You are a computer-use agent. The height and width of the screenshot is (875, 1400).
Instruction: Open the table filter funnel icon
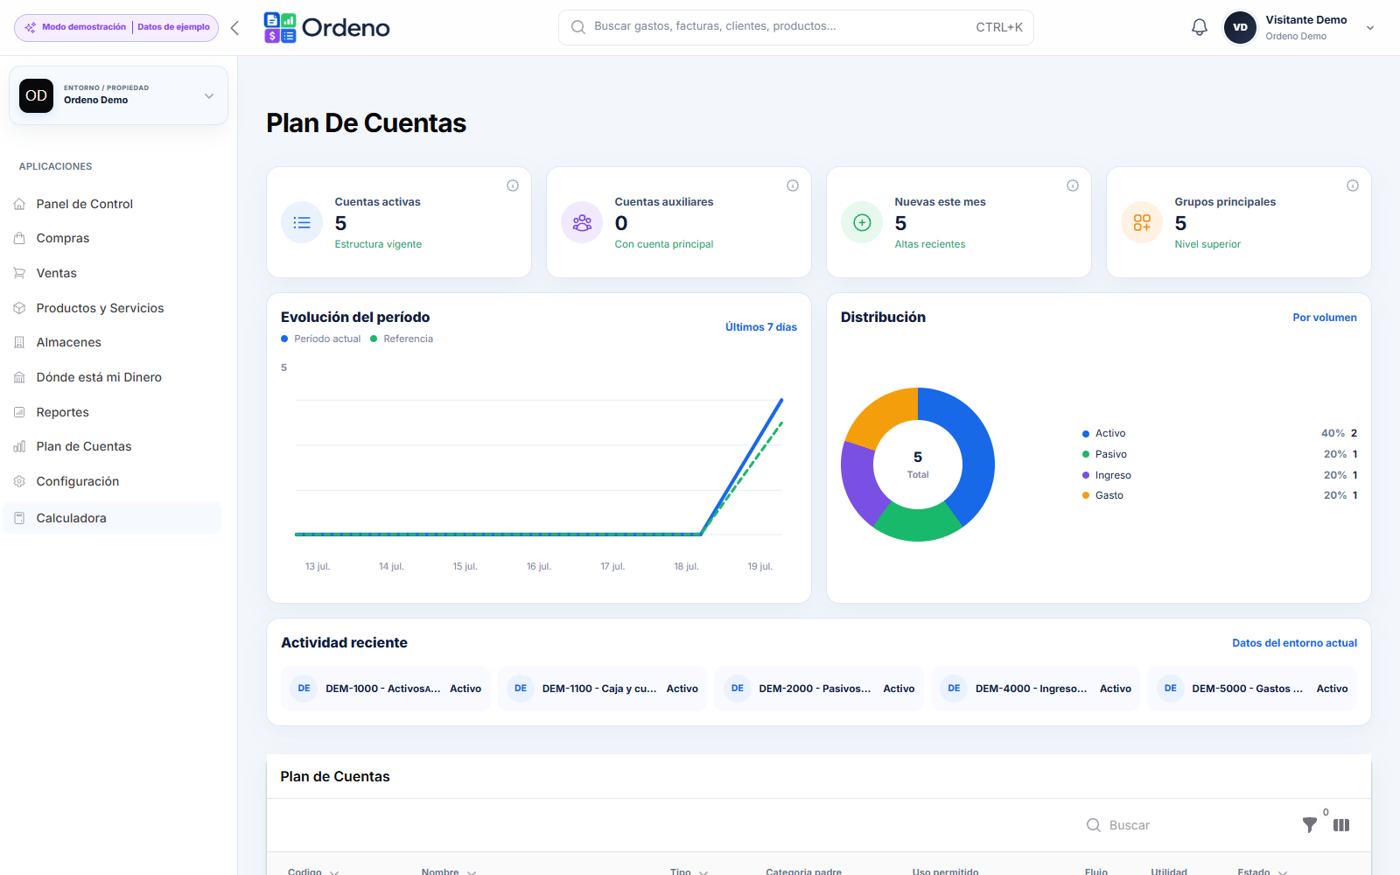[1309, 825]
